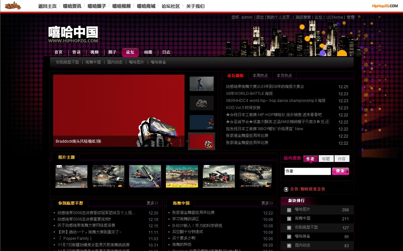The width and height of the screenshot is (403, 251).
Task: Switch to 日志 main tab
Action: 166,52
